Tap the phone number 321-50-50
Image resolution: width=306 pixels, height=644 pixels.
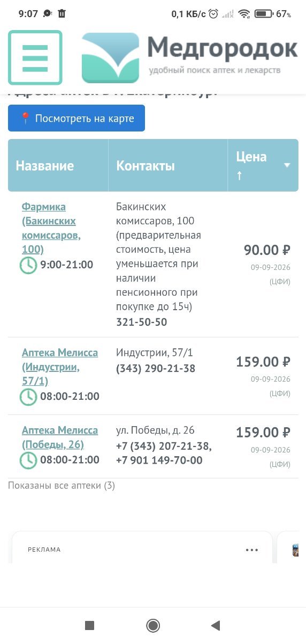point(142,322)
